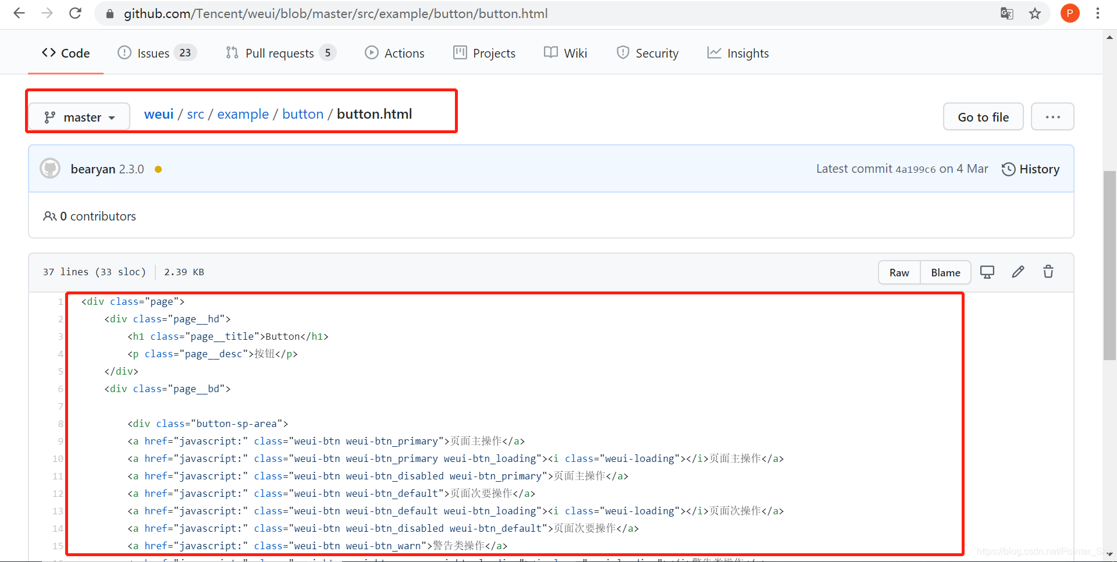Open bearyan's user profile link
The height and width of the screenshot is (562, 1117).
click(x=93, y=169)
